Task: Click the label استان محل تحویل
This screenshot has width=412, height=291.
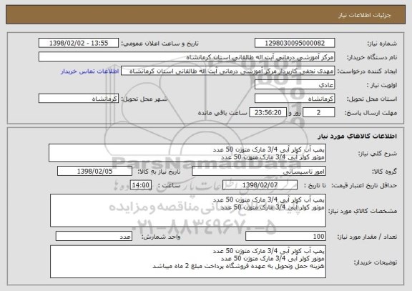Action: (372, 99)
